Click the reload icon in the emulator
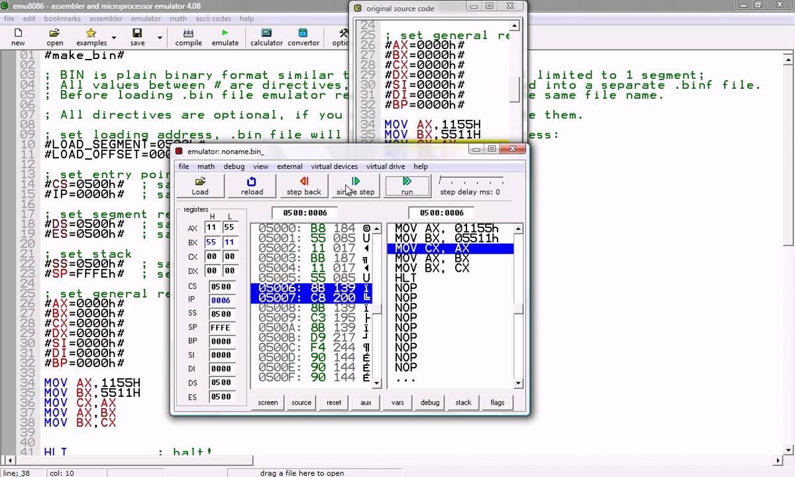This screenshot has width=795, height=477. coord(251,185)
